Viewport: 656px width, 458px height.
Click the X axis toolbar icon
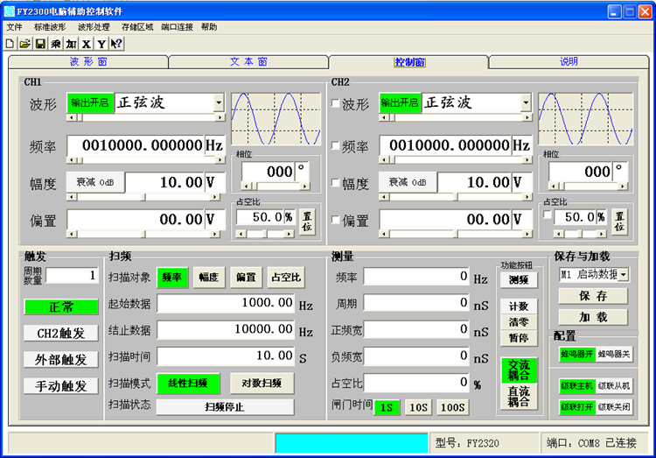click(87, 44)
